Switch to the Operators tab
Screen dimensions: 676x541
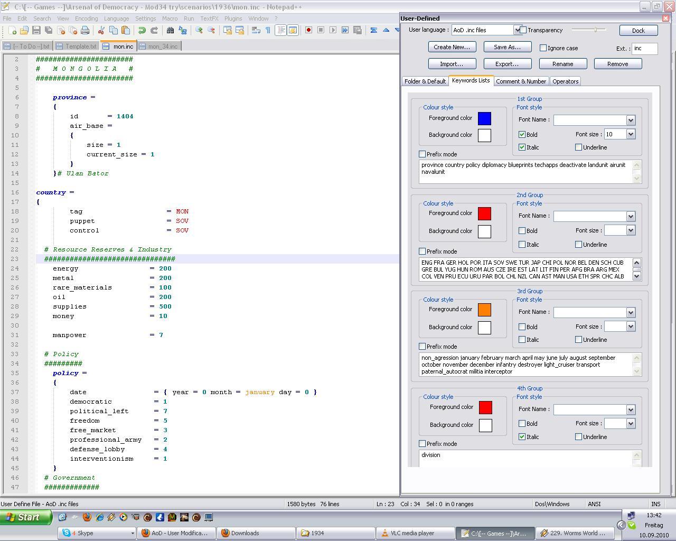(x=565, y=81)
